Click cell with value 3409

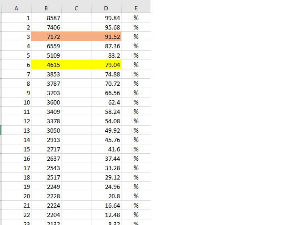coord(46,112)
